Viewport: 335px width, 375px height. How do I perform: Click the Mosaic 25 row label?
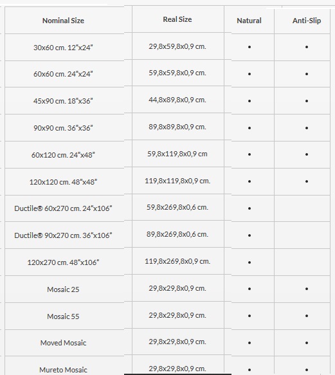click(63, 289)
